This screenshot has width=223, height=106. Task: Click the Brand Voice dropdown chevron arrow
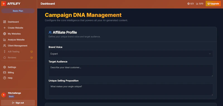click(x=210, y=54)
